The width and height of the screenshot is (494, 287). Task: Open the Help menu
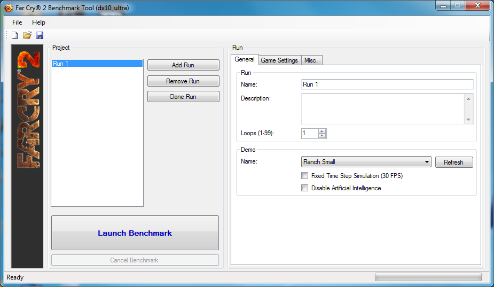tap(38, 22)
